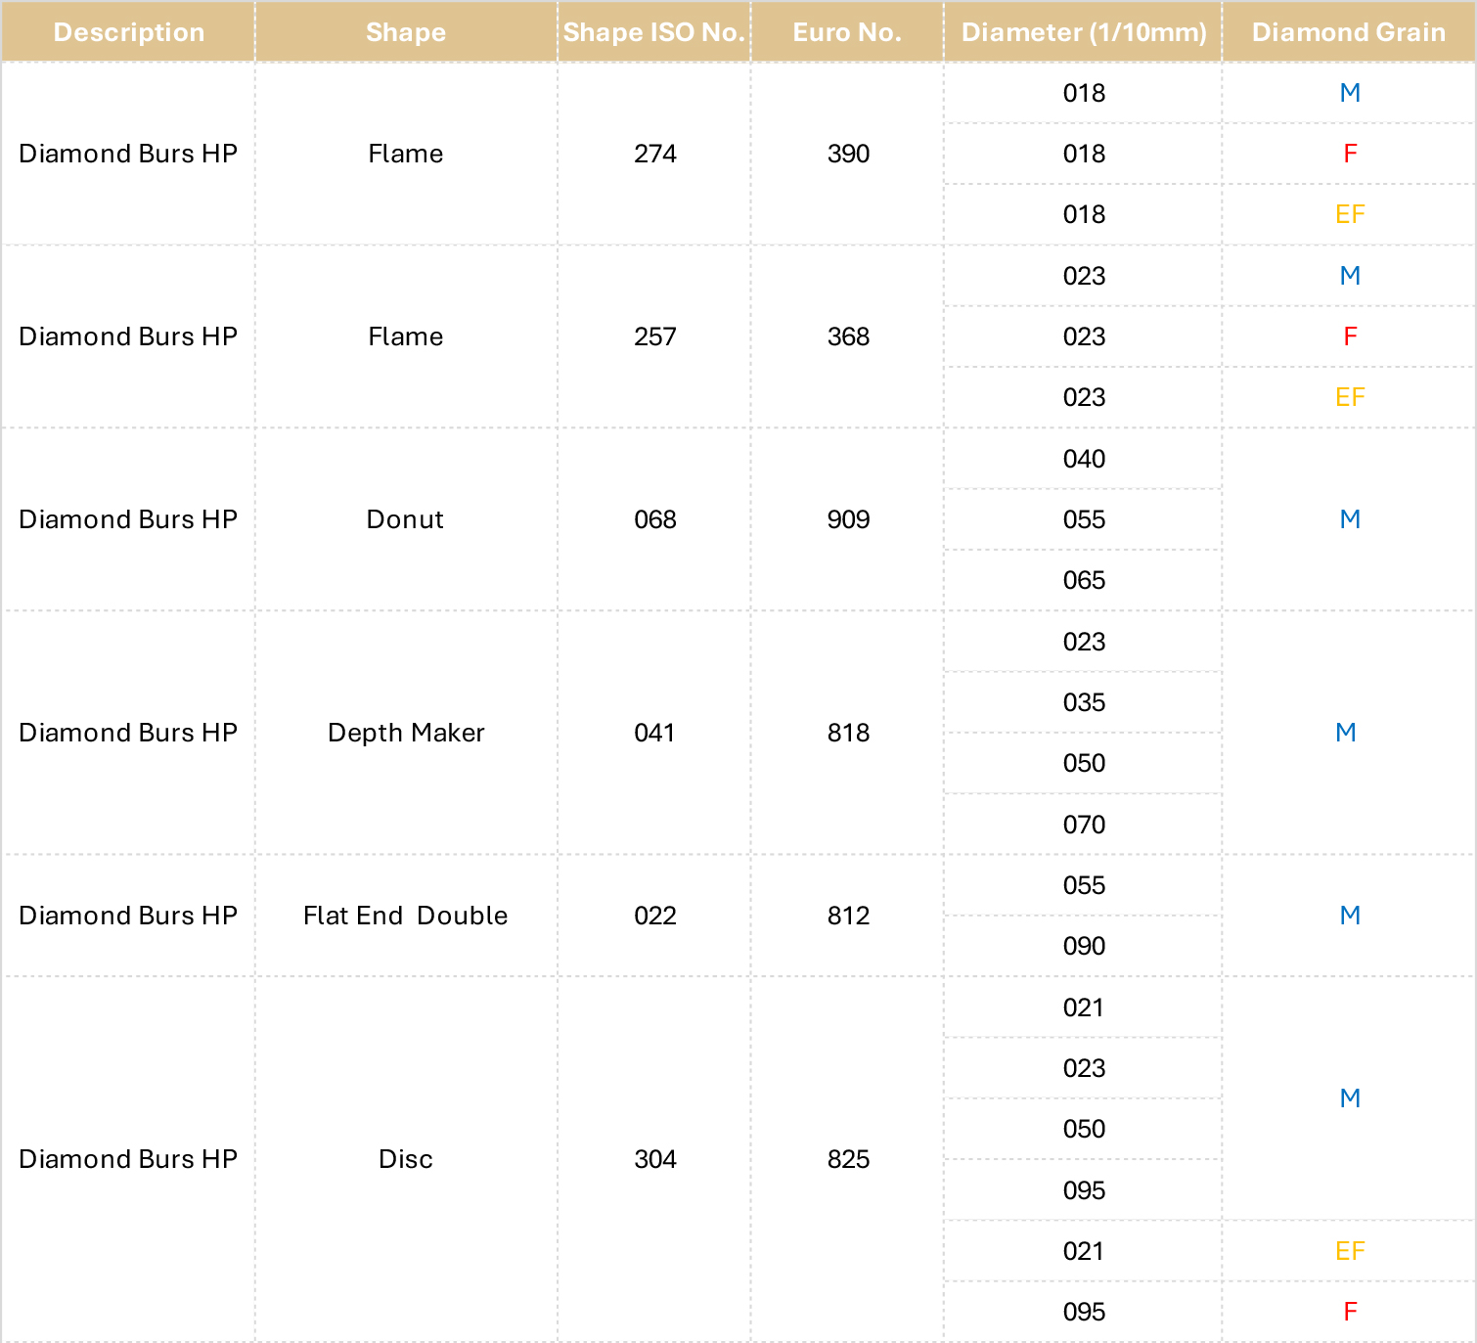This screenshot has width=1477, height=1343.
Task: Click the 090 diameter cell
Action: point(1084,946)
